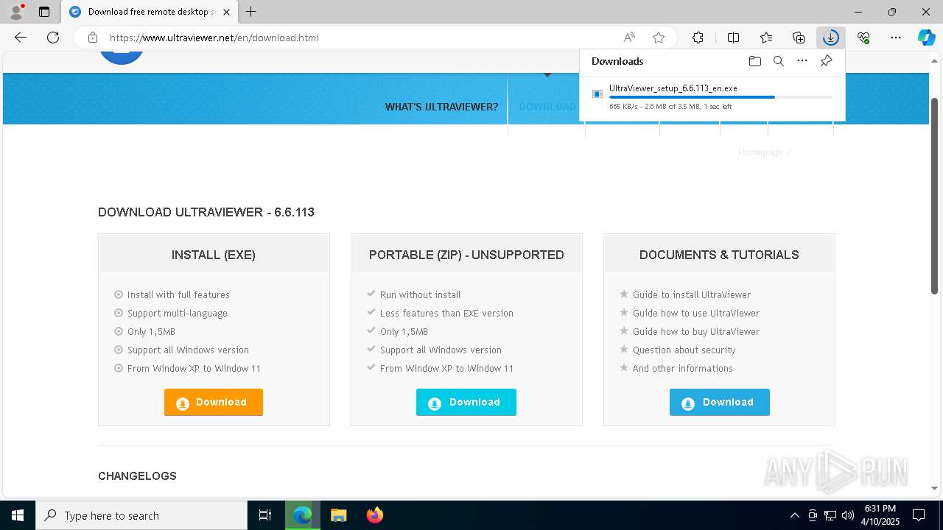Download the INSTALL (EXE) version
The width and height of the screenshot is (943, 530).
(214, 402)
